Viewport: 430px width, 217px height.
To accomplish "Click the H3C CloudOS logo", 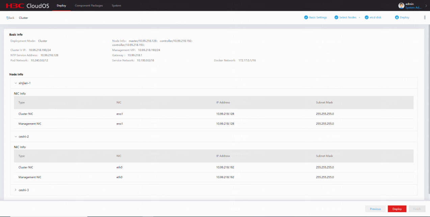I will pos(27,5).
